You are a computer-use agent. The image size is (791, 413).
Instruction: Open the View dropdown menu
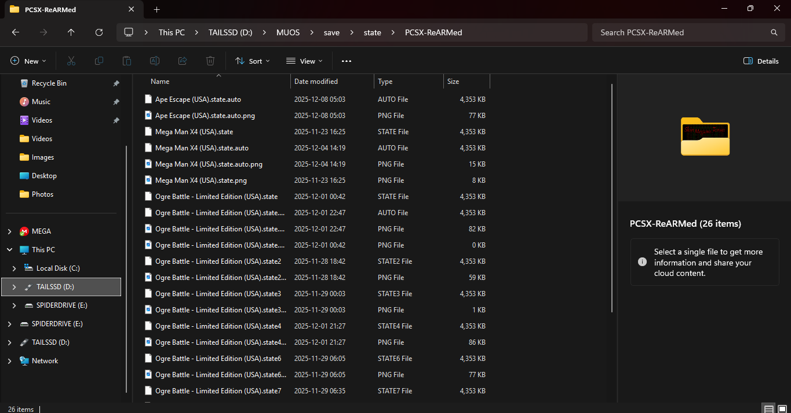click(x=304, y=61)
